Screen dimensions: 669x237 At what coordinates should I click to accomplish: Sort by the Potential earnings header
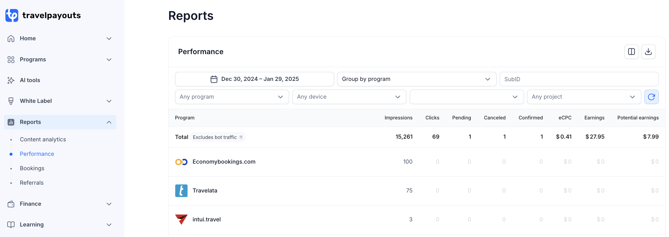point(638,118)
